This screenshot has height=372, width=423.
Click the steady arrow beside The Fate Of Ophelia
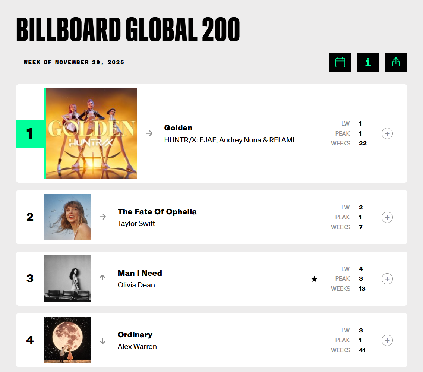tap(102, 217)
